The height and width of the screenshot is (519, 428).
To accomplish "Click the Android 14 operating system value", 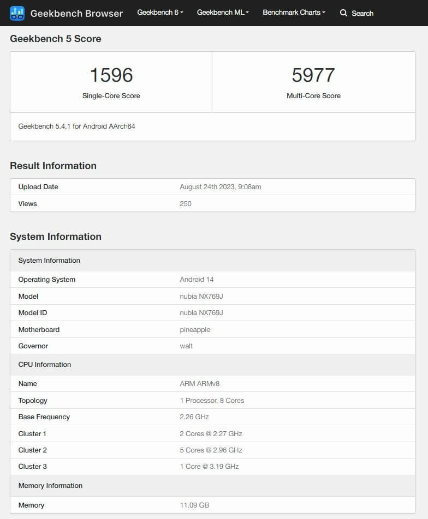I will [197, 280].
